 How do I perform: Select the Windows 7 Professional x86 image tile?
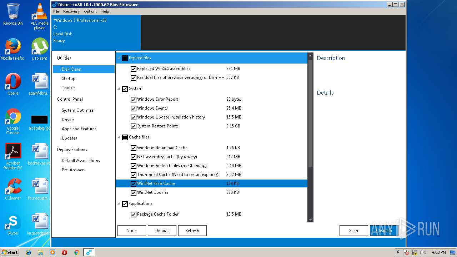[96, 32]
